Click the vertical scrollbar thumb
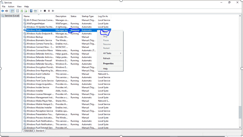The image size is (243, 137). [x=240, y=112]
